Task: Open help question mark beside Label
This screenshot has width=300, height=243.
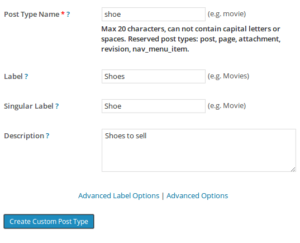Action: point(26,77)
